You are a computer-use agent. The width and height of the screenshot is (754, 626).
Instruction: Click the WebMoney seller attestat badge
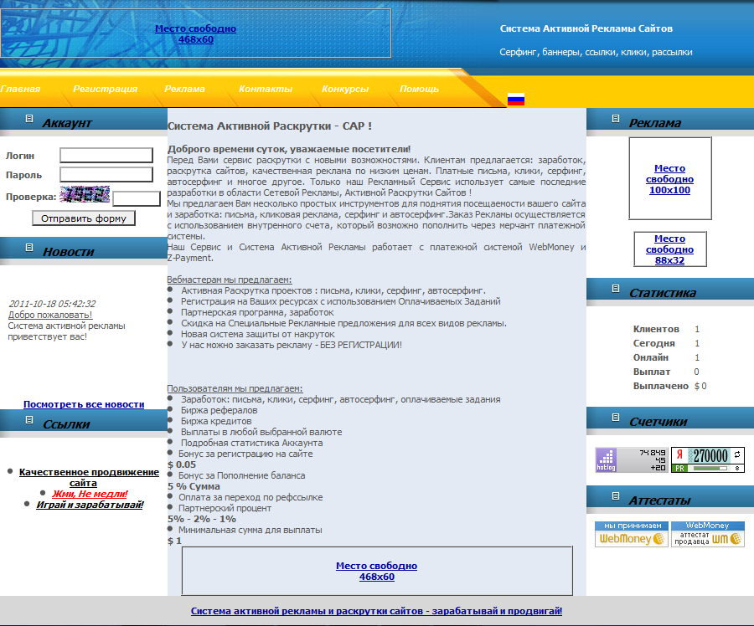click(x=708, y=534)
